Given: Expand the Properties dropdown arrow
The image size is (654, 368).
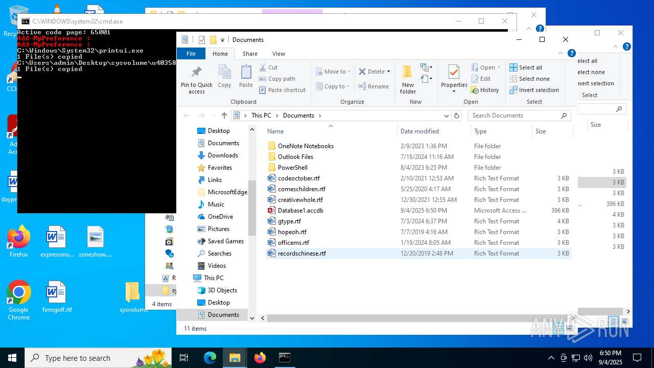Looking at the screenshot, I should coord(454,91).
